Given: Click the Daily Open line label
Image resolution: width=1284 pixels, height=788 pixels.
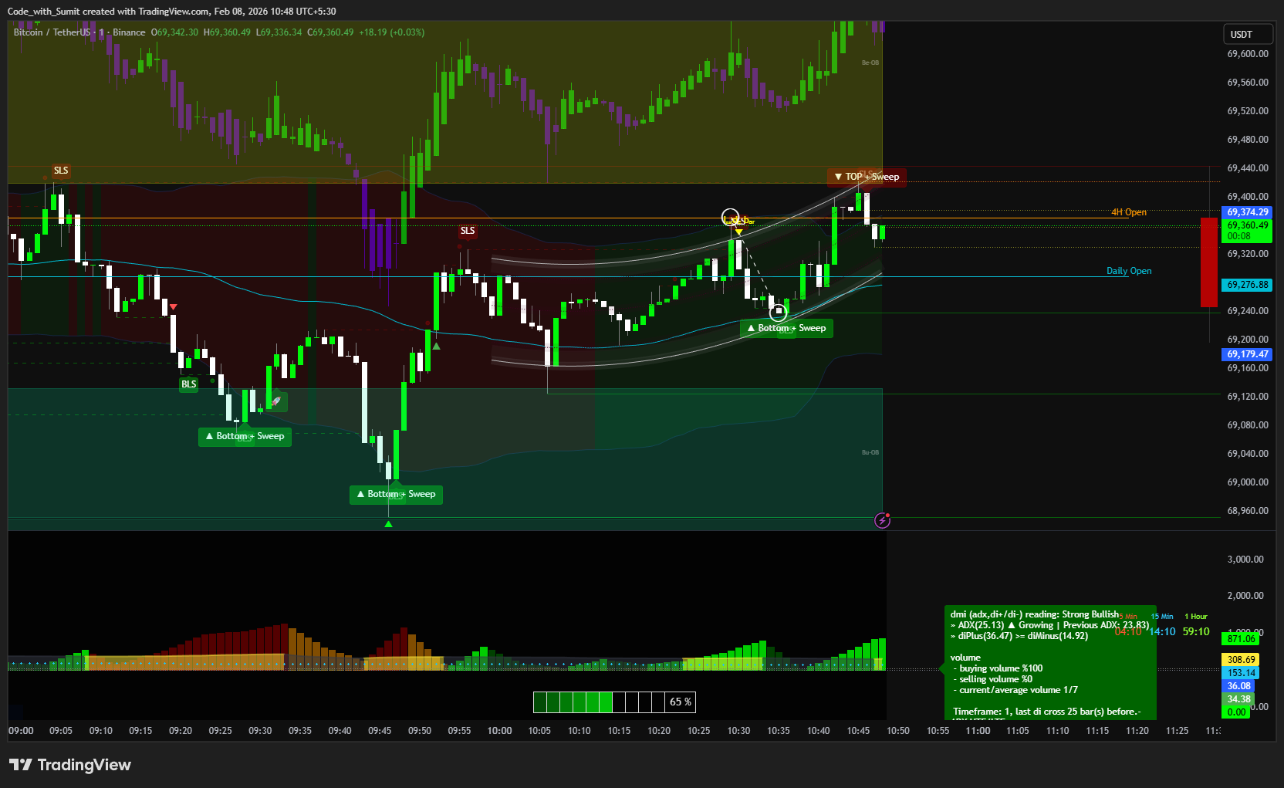Looking at the screenshot, I should pos(1128,271).
